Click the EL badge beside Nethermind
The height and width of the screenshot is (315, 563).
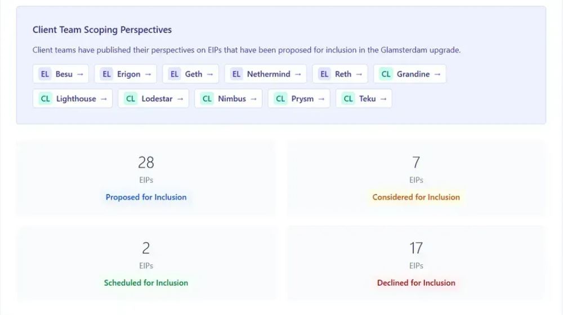click(236, 74)
